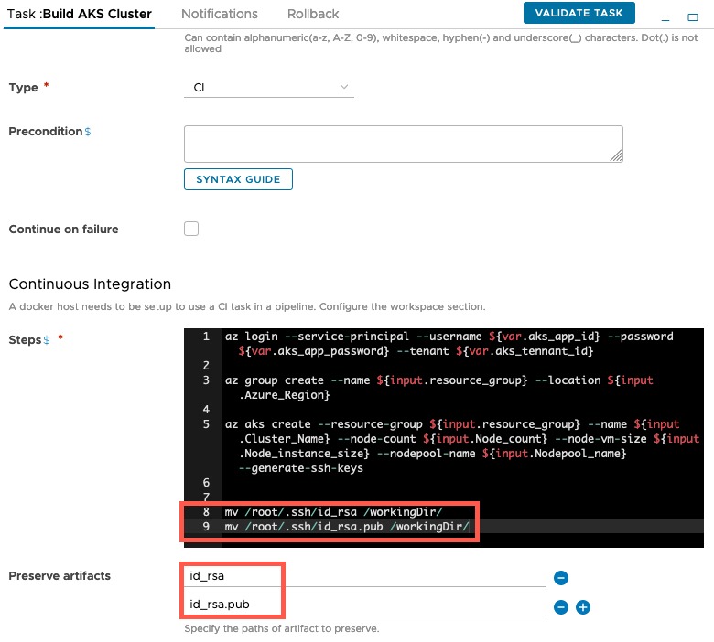Image resolution: width=714 pixels, height=642 pixels.
Task: Click line 3 az group create command
Action: [438, 387]
